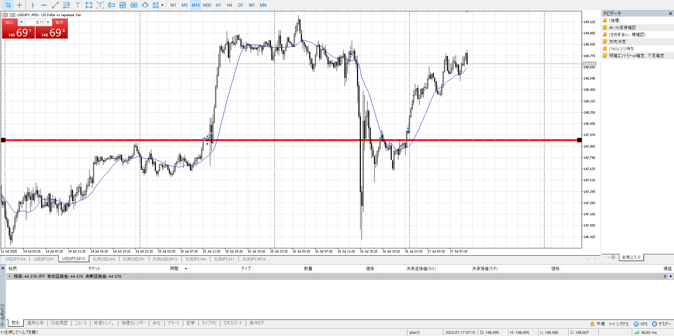Image resolution: width=674 pixels, height=336 pixels.
Task: Switch chart timeframe to M5
Action: coord(184,5)
